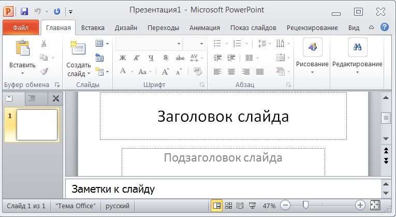
Task: Paste with the Вставить clipboard icon
Action: pyautogui.click(x=23, y=48)
